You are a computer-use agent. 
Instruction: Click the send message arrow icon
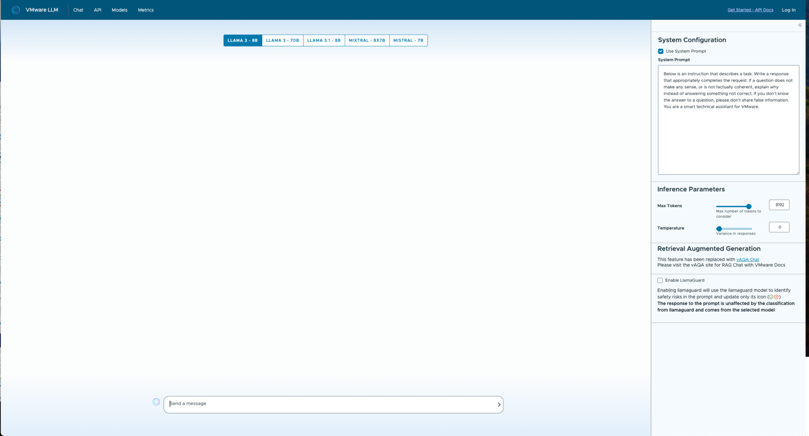(499, 404)
